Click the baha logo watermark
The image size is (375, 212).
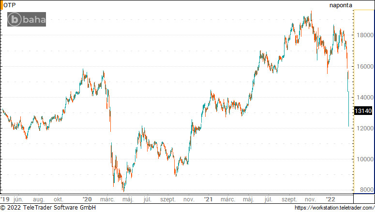point(27,19)
